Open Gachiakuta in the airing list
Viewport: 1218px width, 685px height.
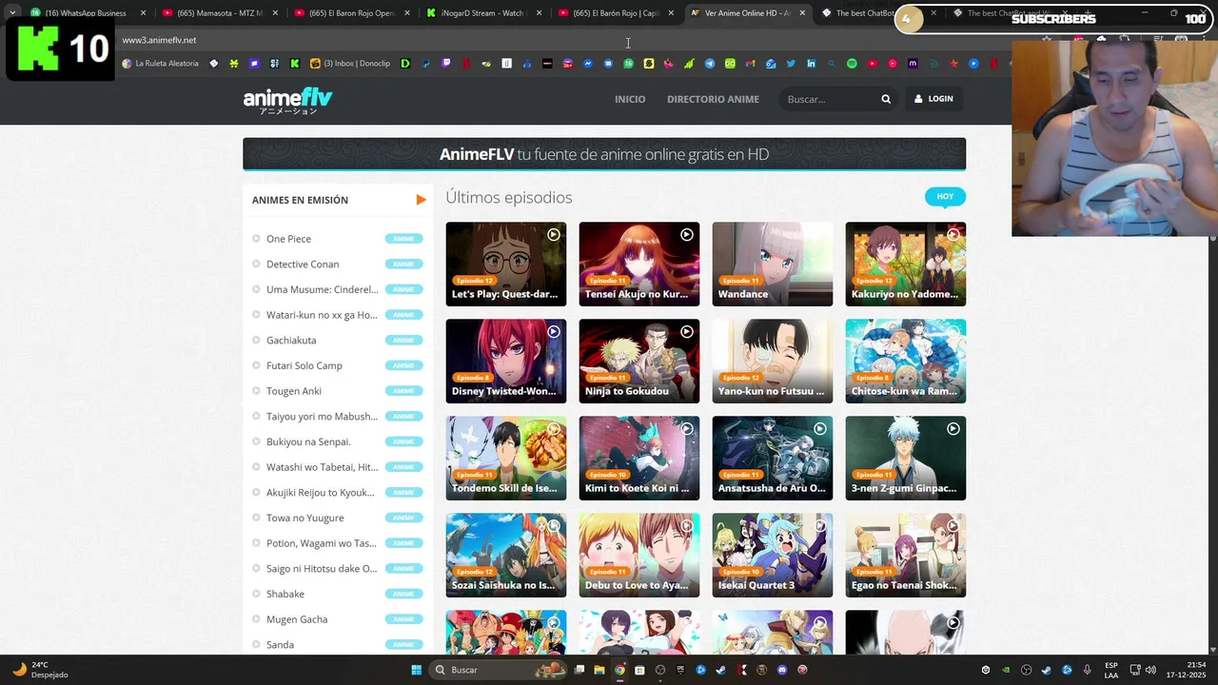(x=291, y=341)
